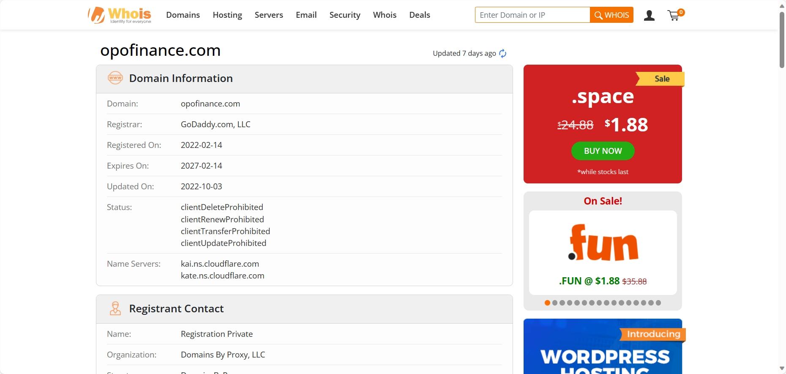Image resolution: width=786 pixels, height=374 pixels.
Task: Open the shopping cart icon
Action: (x=675, y=15)
